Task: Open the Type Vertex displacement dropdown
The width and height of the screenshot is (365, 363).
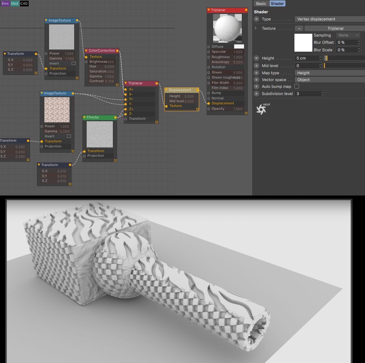Action: click(x=330, y=19)
